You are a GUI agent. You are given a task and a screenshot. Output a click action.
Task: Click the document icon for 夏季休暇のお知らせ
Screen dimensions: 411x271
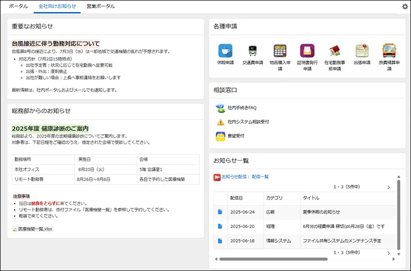[220, 212]
